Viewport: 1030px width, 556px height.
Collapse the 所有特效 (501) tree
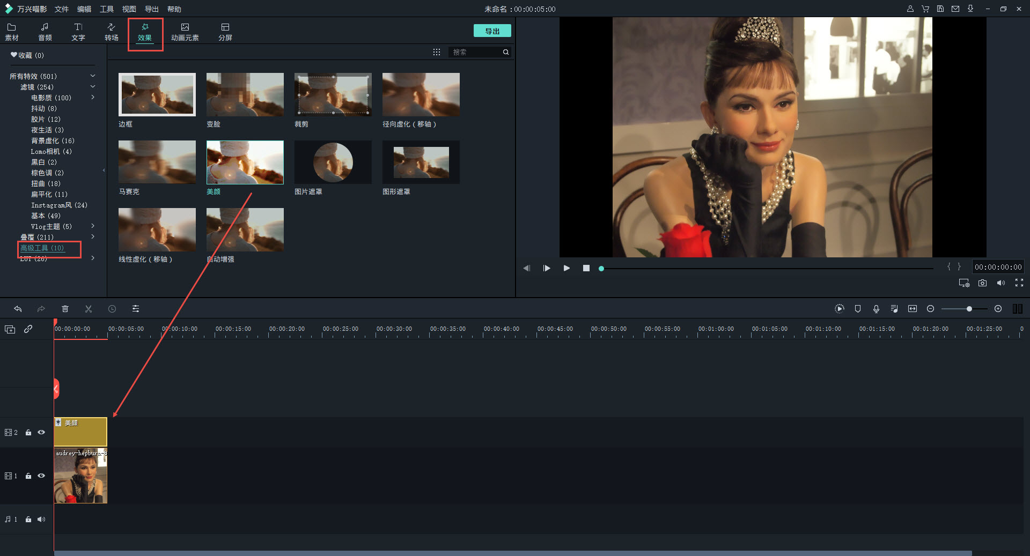(x=93, y=76)
